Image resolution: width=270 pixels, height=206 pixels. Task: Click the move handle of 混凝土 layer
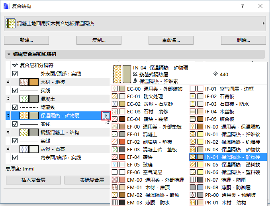[8, 99]
